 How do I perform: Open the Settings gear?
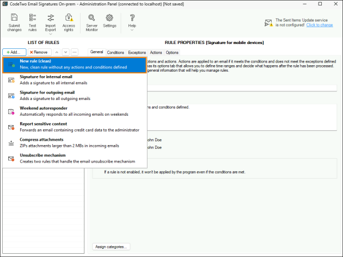pos(109,21)
